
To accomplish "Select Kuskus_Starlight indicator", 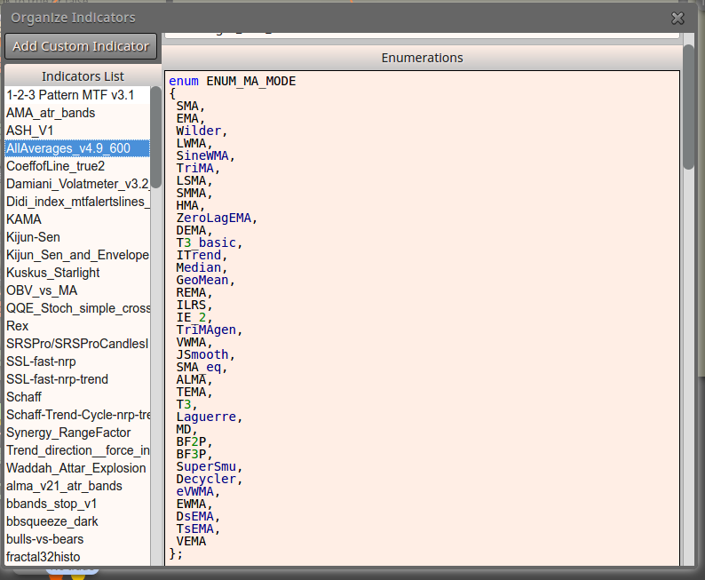I will pyautogui.click(x=77, y=273).
